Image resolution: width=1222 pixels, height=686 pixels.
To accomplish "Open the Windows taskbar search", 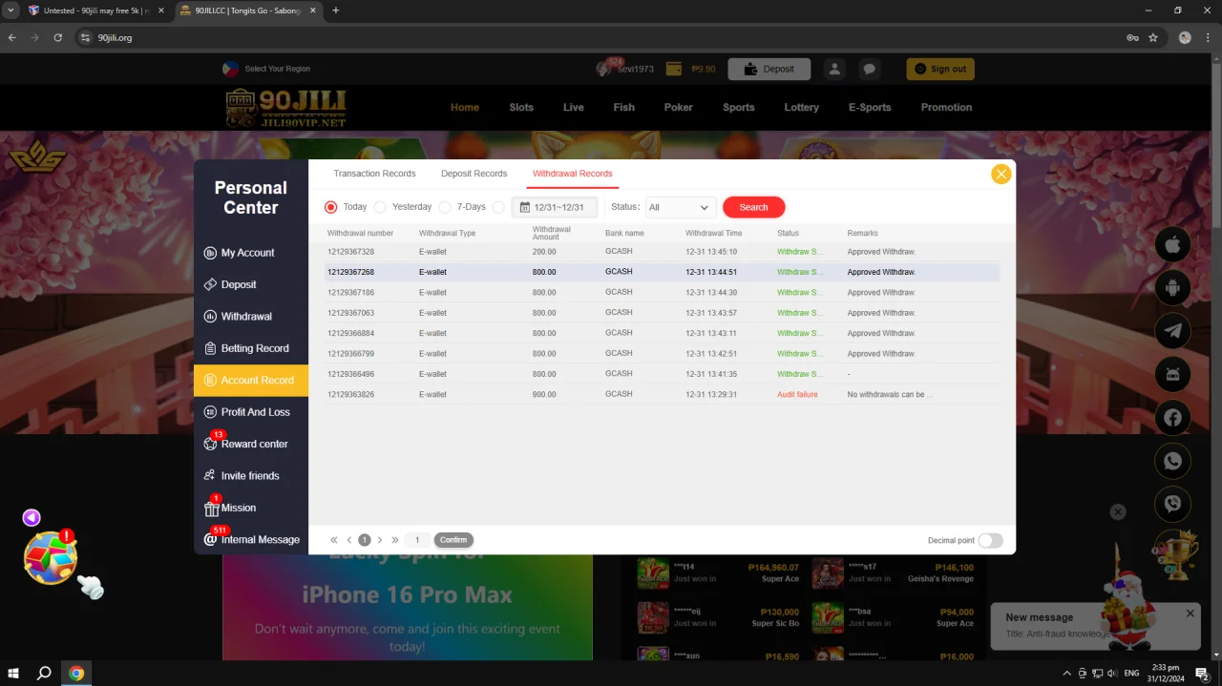I will (x=44, y=673).
